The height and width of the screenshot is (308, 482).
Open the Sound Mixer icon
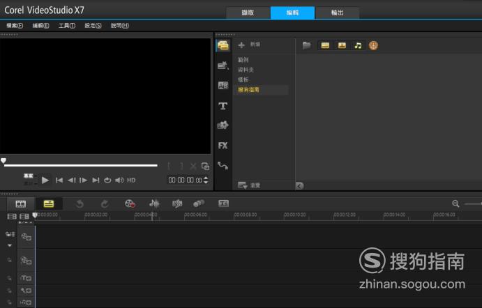coord(154,203)
